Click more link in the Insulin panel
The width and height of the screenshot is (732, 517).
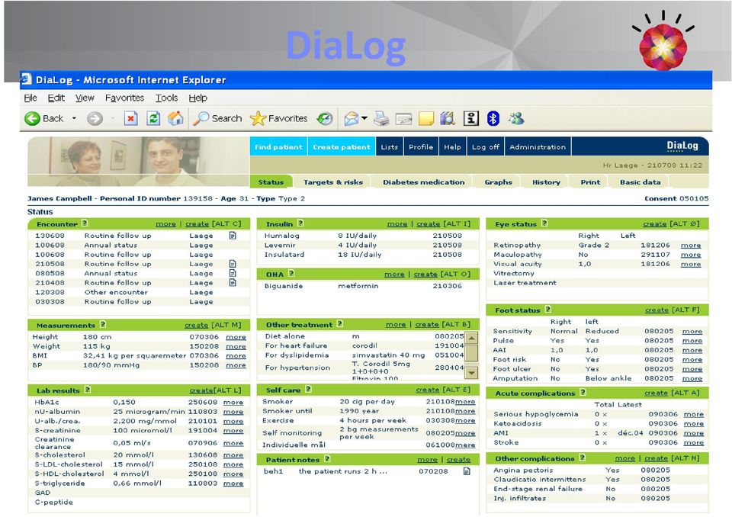click(x=397, y=224)
